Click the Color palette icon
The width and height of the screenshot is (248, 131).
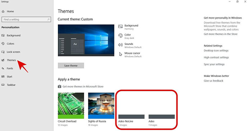tap(120, 36)
